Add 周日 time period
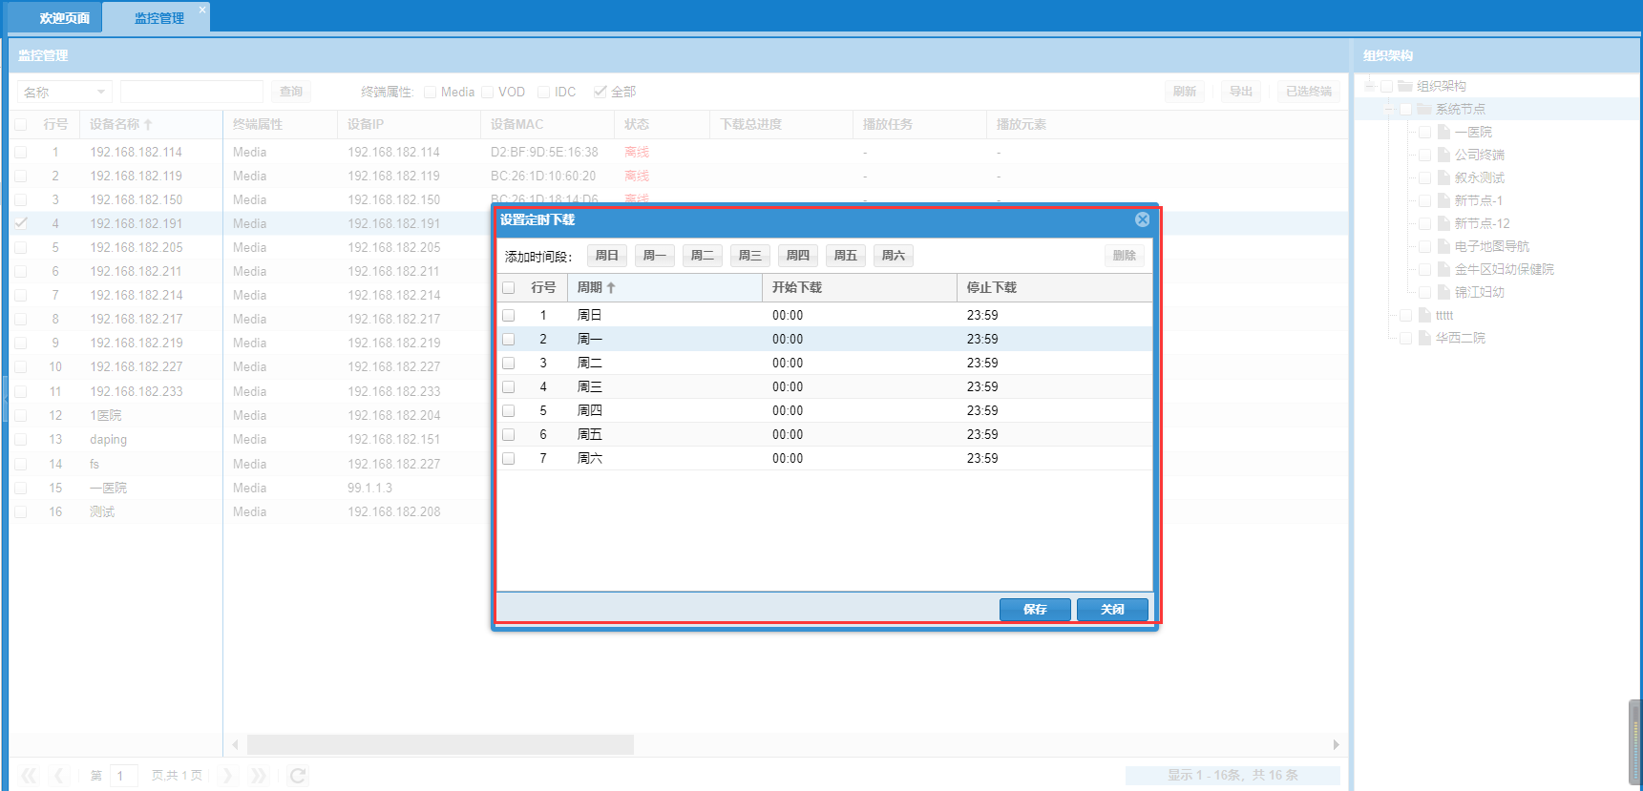Viewport: 1643px width, 791px height. click(607, 256)
